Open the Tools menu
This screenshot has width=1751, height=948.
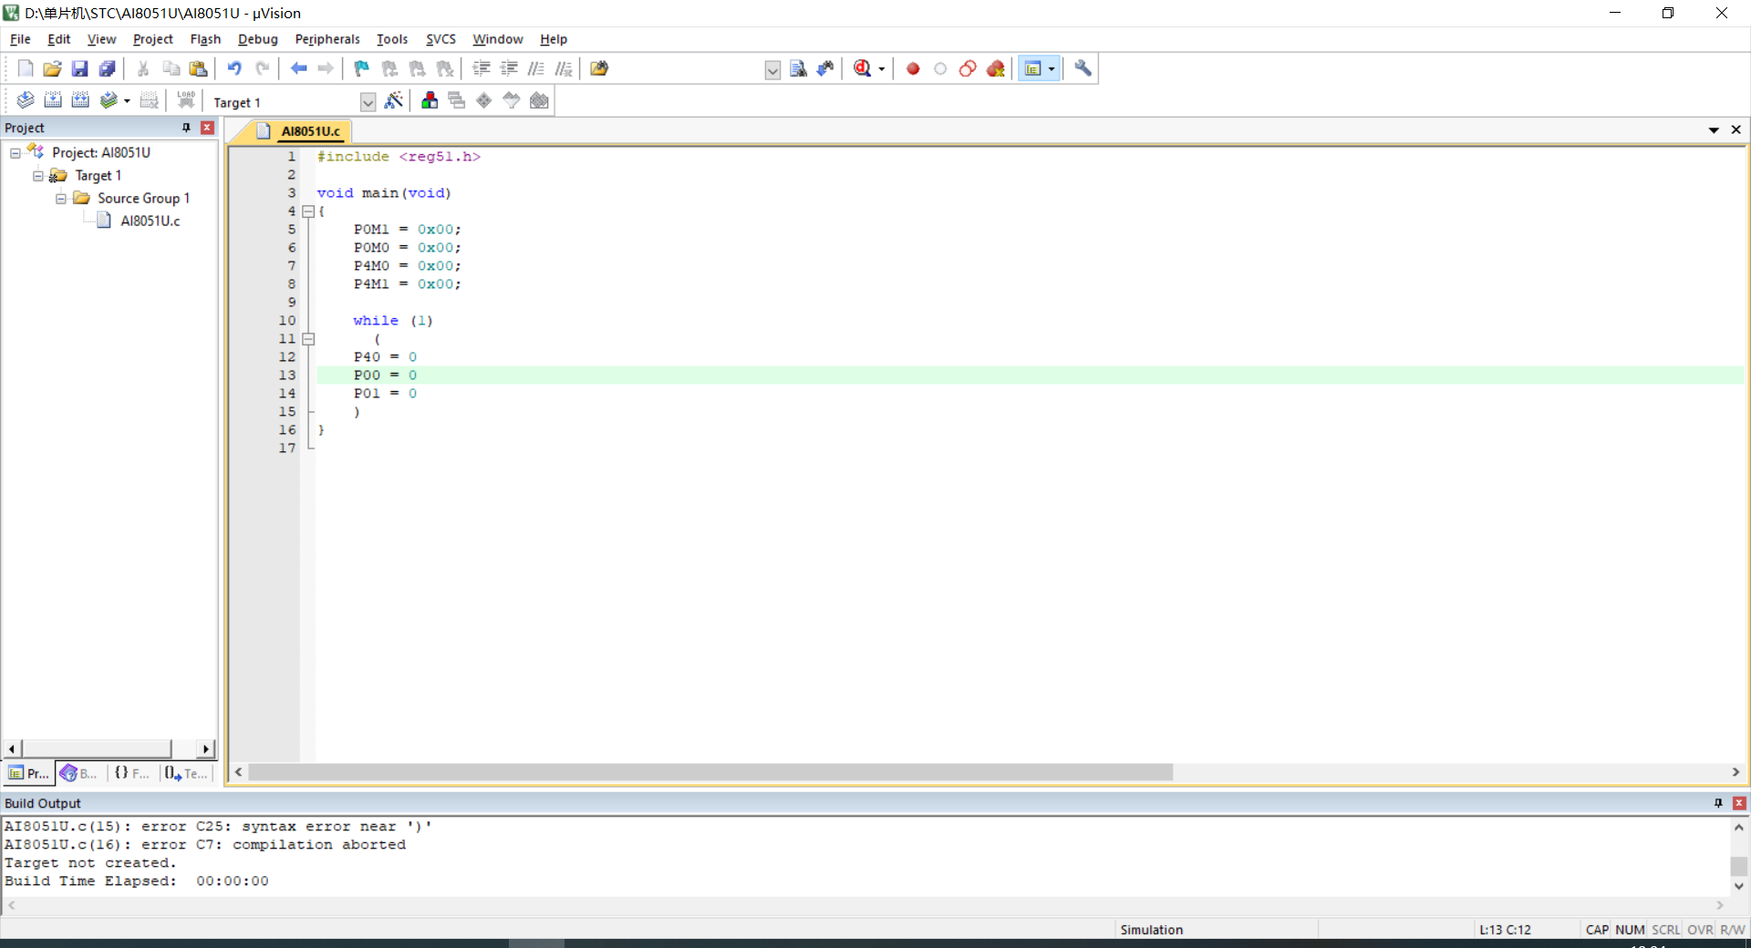pyautogui.click(x=392, y=39)
